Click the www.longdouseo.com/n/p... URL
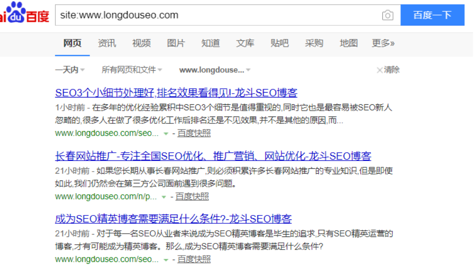Viewport: 476px width, 276px height. (x=106, y=197)
